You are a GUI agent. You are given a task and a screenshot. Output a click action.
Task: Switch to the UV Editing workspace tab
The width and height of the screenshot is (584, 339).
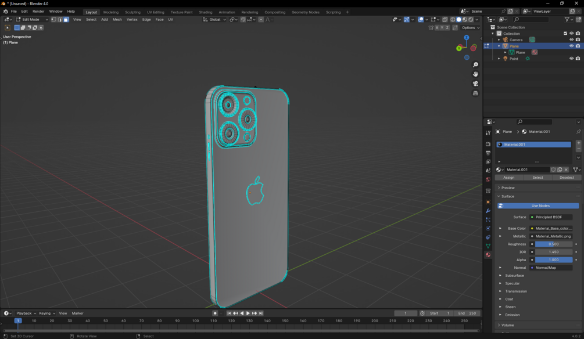[x=155, y=12]
